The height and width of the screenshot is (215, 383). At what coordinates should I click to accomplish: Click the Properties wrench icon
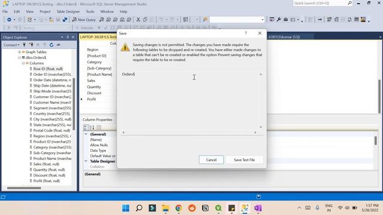point(279,20)
